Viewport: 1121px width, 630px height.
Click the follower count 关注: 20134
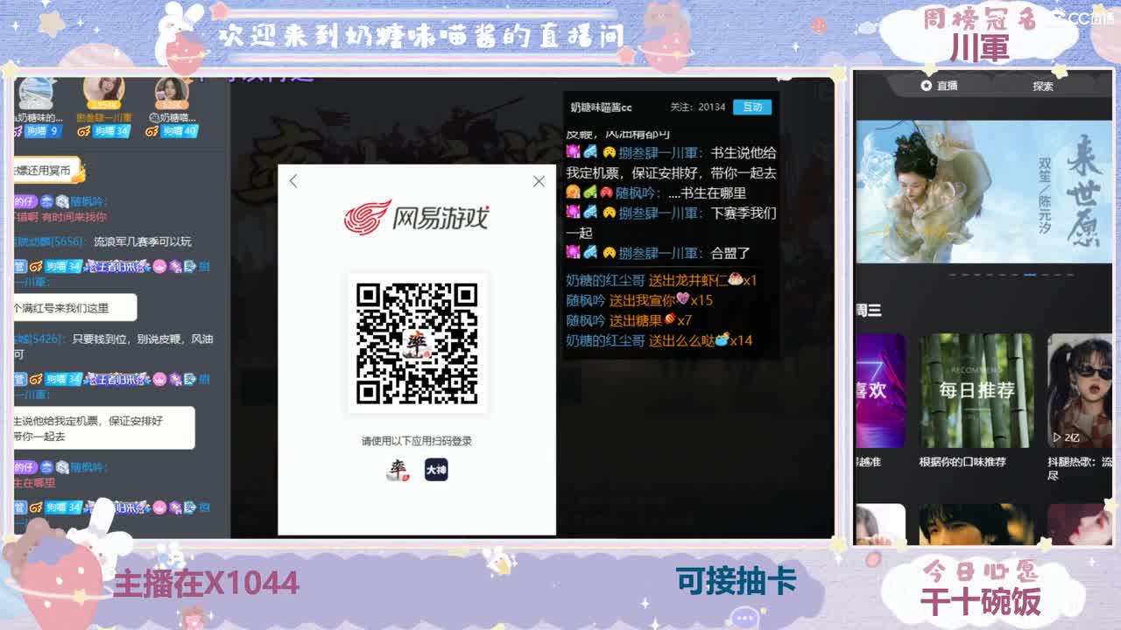(698, 107)
